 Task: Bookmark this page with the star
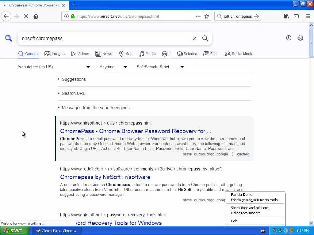pos(207,16)
